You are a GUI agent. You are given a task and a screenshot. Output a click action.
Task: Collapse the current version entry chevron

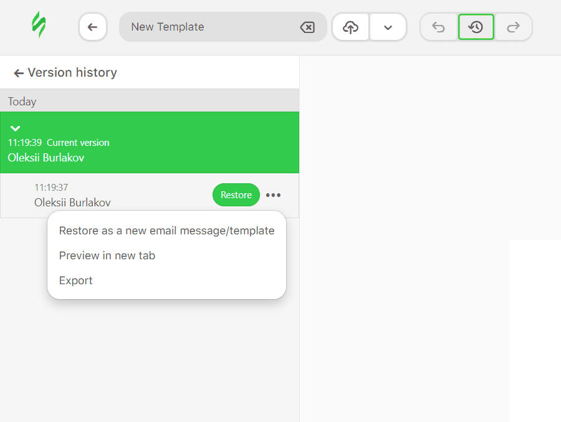tap(15, 128)
